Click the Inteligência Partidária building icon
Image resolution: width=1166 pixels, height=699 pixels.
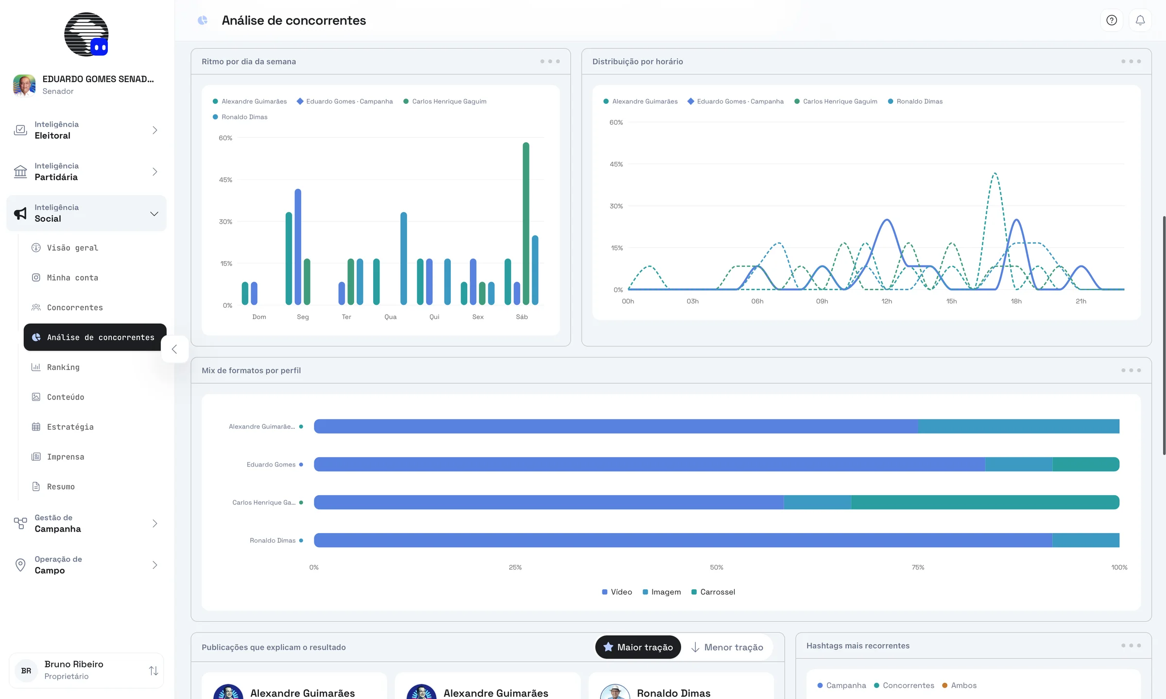pyautogui.click(x=20, y=172)
